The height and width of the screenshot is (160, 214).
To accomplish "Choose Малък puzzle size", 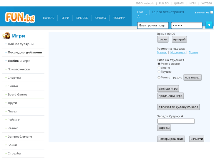I will click(x=162, y=53).
